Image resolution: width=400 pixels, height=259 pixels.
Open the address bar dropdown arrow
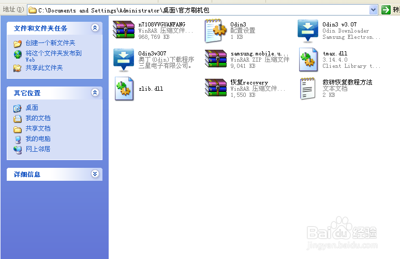coord(373,10)
